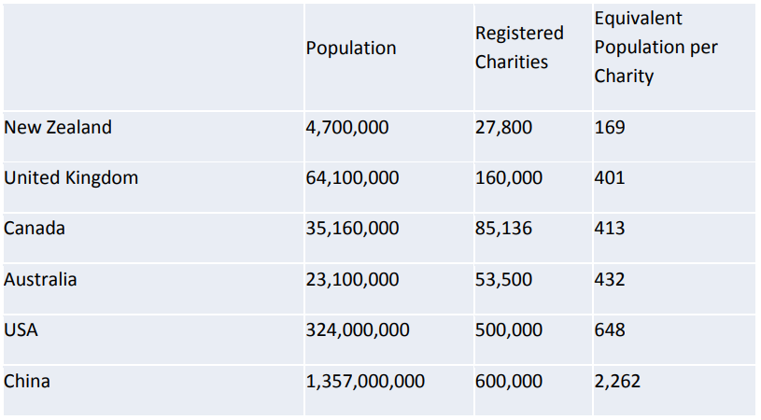The image size is (761, 420).
Task: Select the New Zealand row label
Action: [58, 128]
